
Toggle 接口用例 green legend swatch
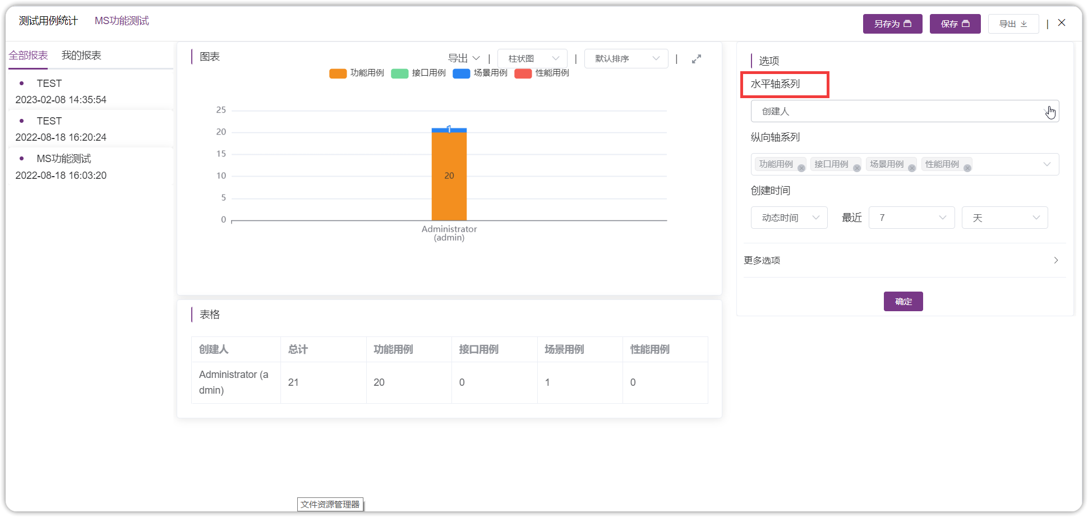tap(399, 73)
